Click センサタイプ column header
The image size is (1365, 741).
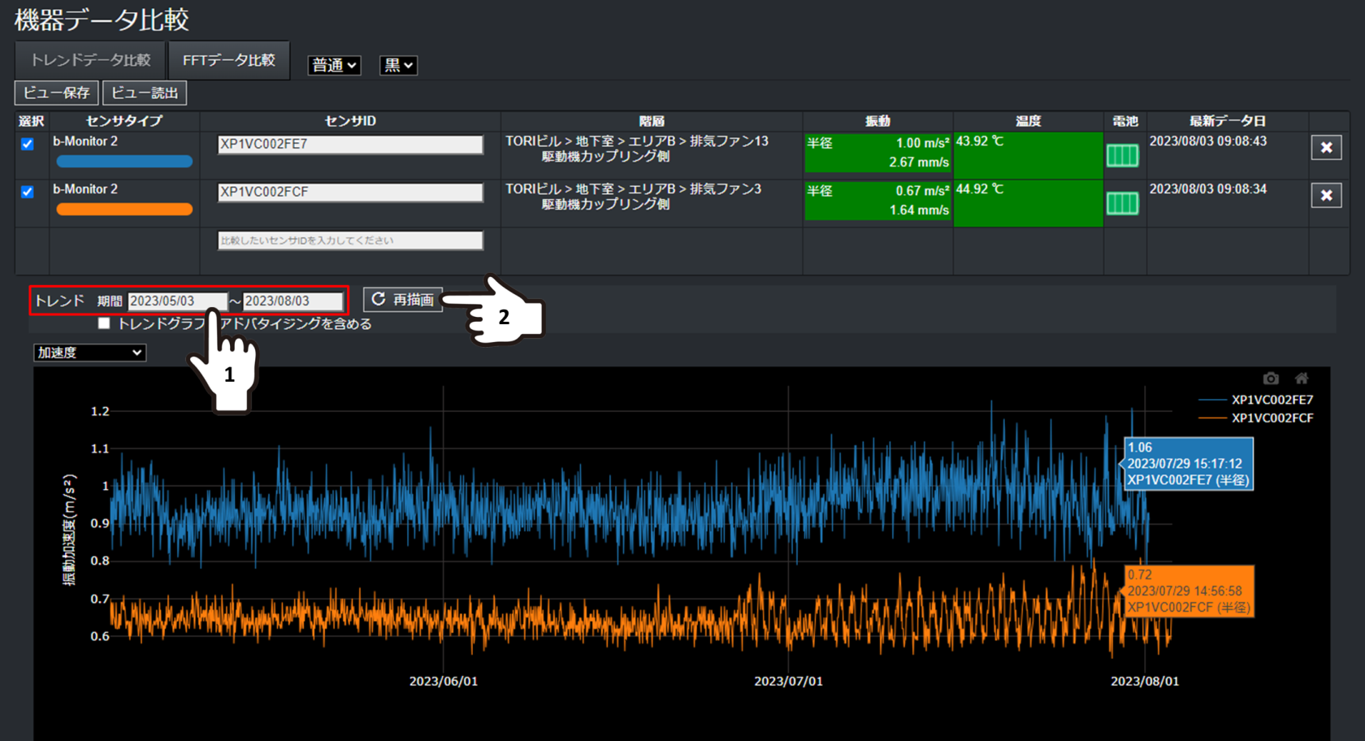(x=124, y=121)
